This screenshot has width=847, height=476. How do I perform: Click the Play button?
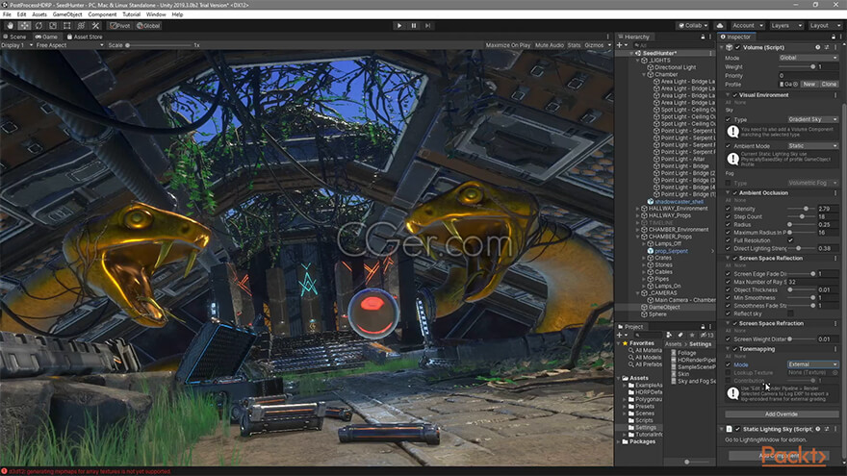point(399,25)
